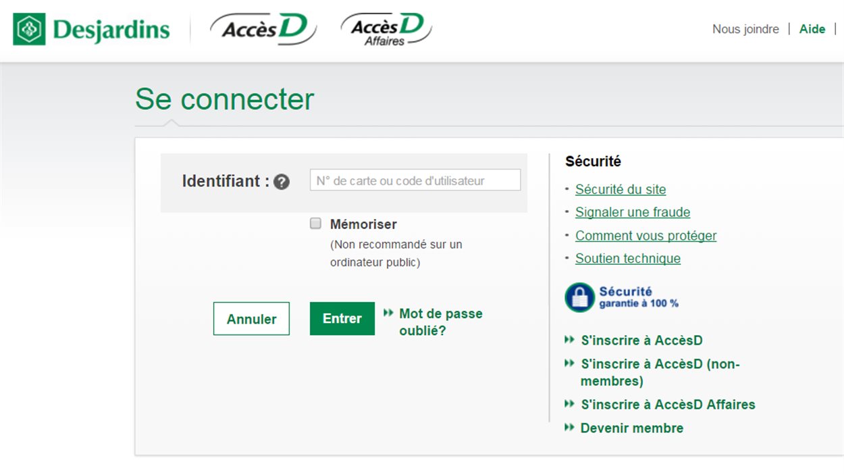844x475 pixels.
Task: Open Nous joindre in the header
Action: coord(745,29)
